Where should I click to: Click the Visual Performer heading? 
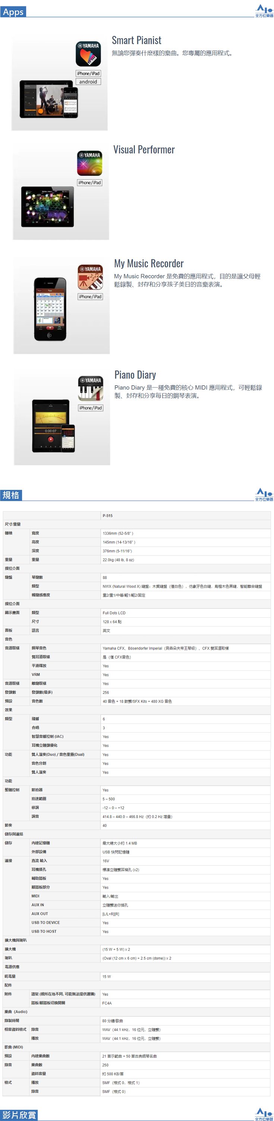(x=144, y=150)
